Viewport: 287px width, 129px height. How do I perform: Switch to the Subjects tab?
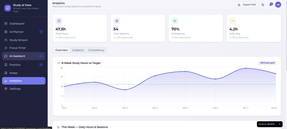78,50
